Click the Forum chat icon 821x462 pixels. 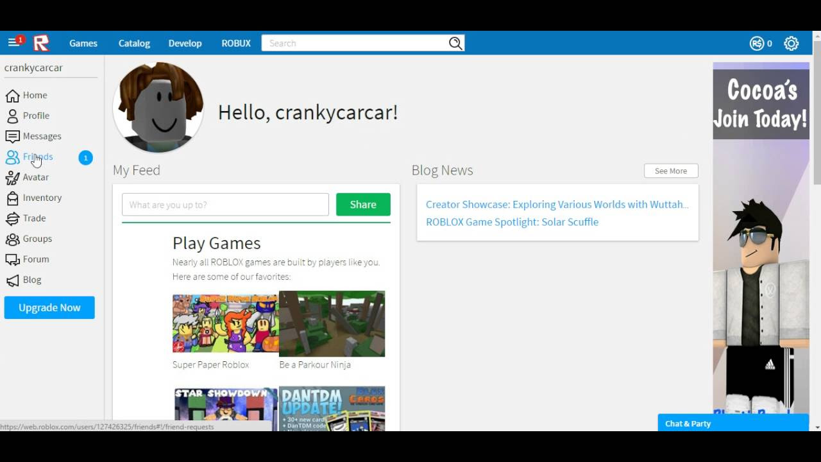tap(12, 260)
